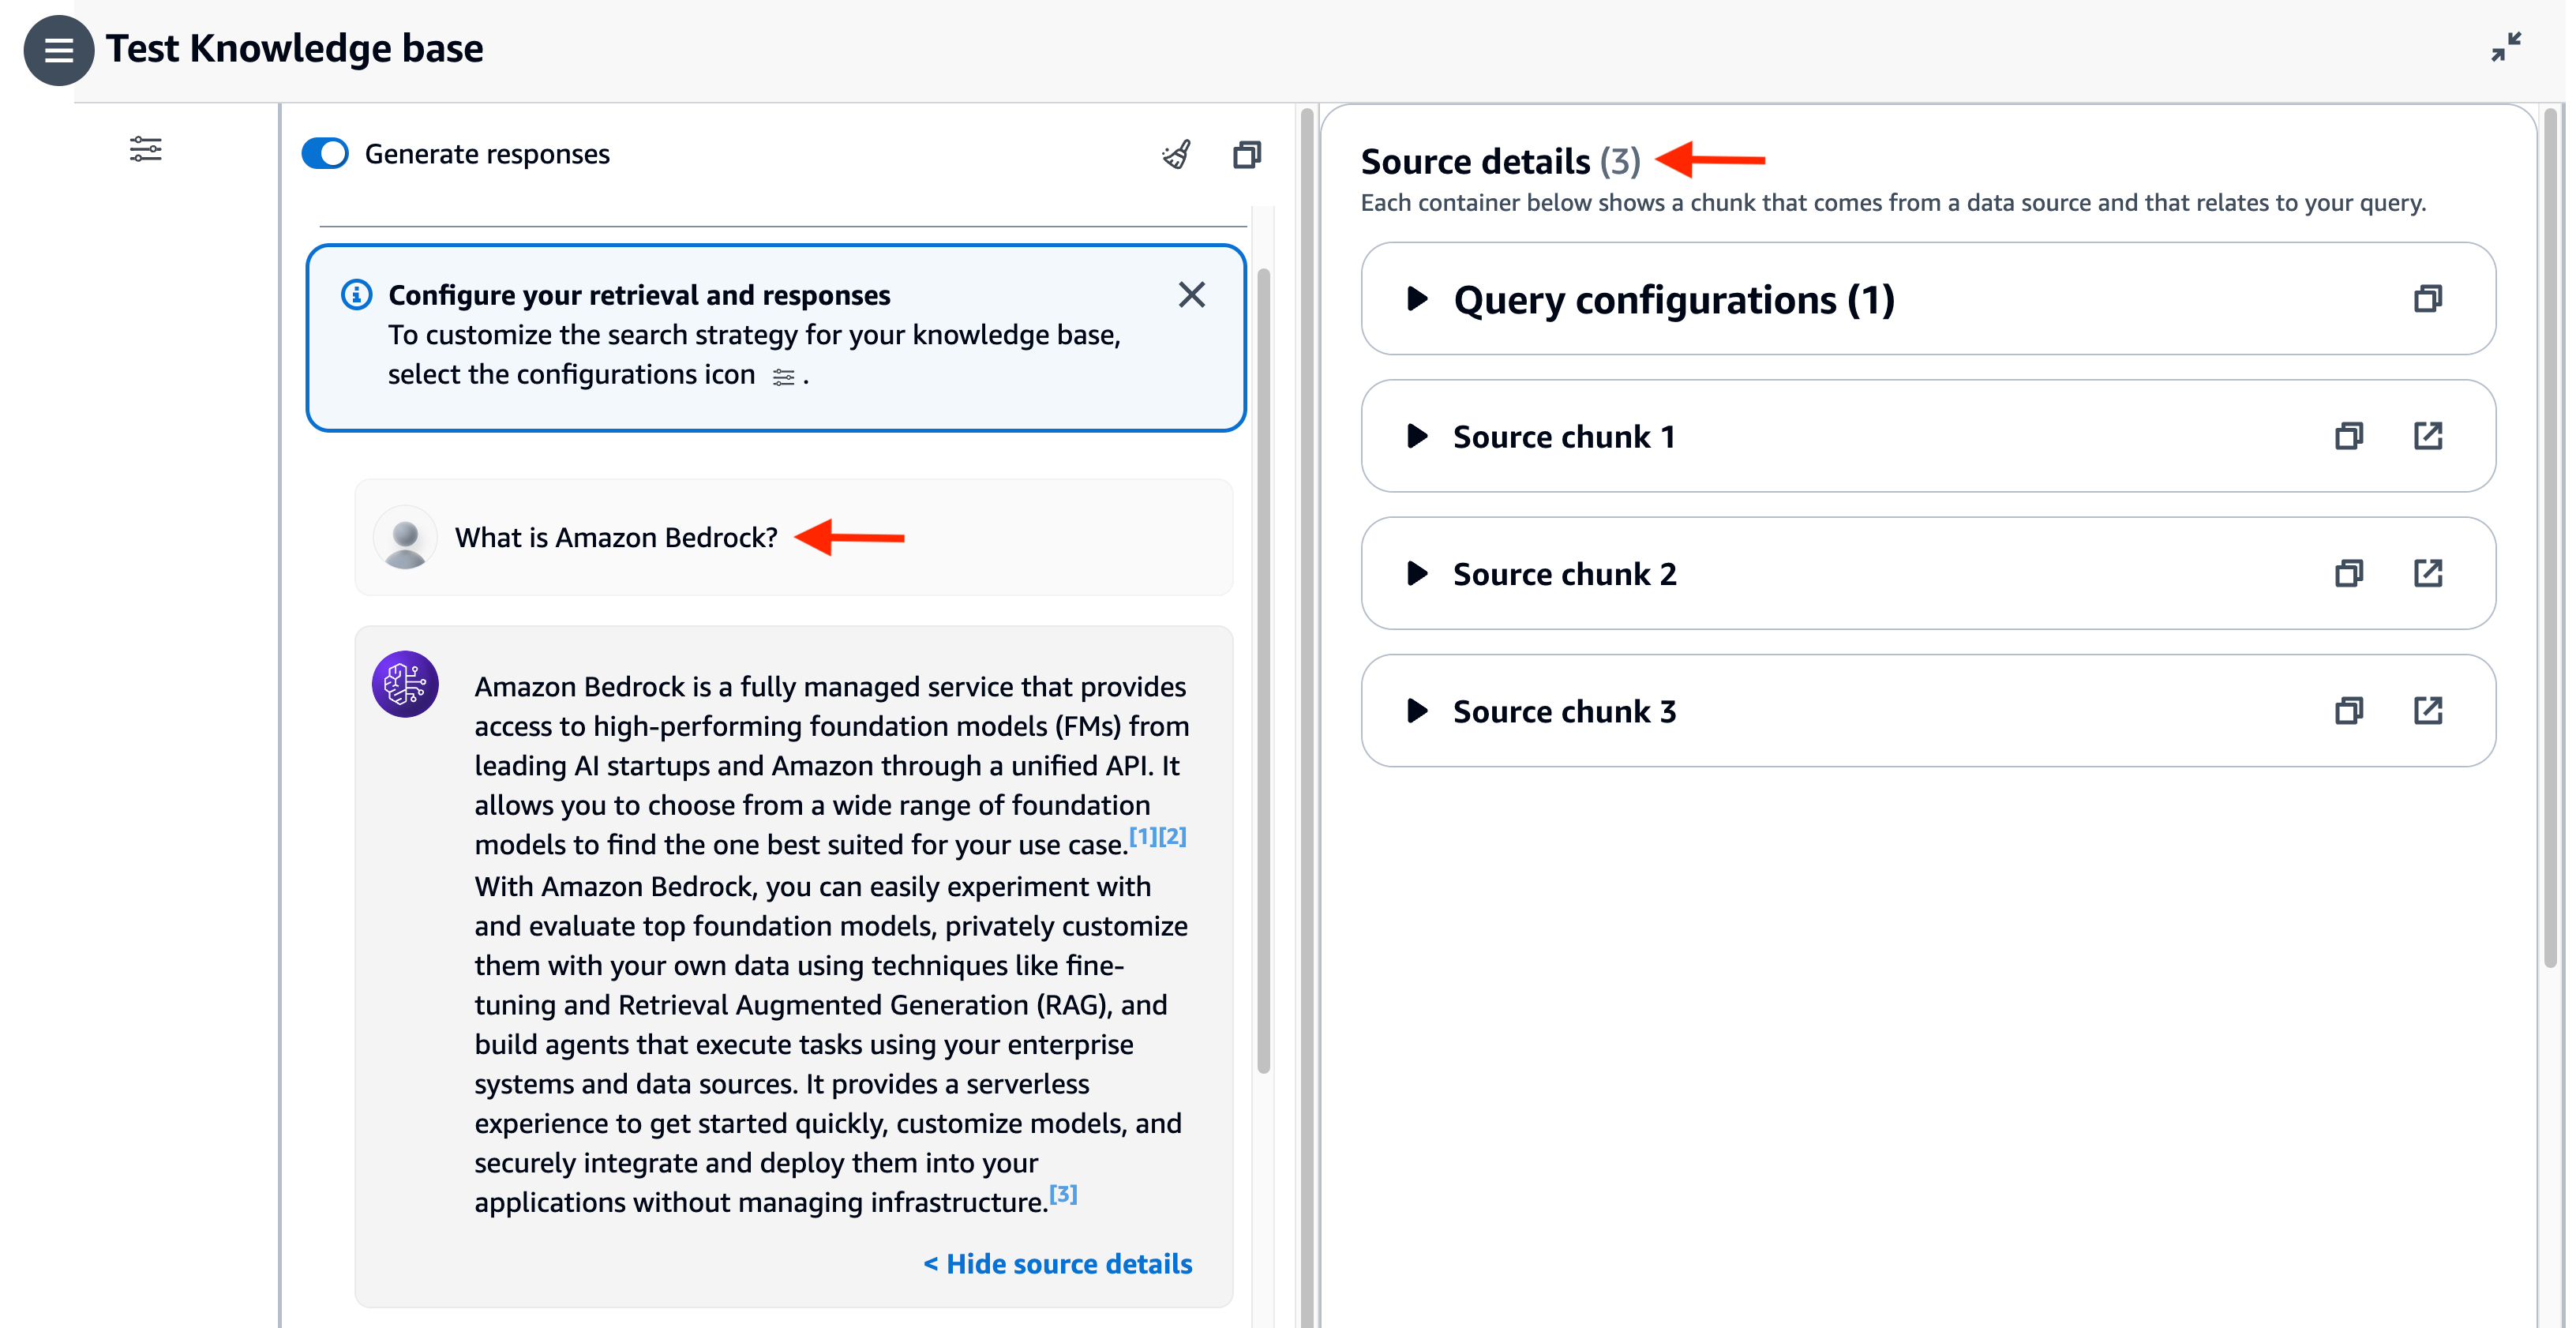Collapse the test panel with the shrink icon
The height and width of the screenshot is (1328, 2576).
pos(2505,47)
